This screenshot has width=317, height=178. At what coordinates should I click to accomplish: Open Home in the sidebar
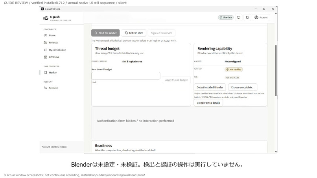point(52,35)
